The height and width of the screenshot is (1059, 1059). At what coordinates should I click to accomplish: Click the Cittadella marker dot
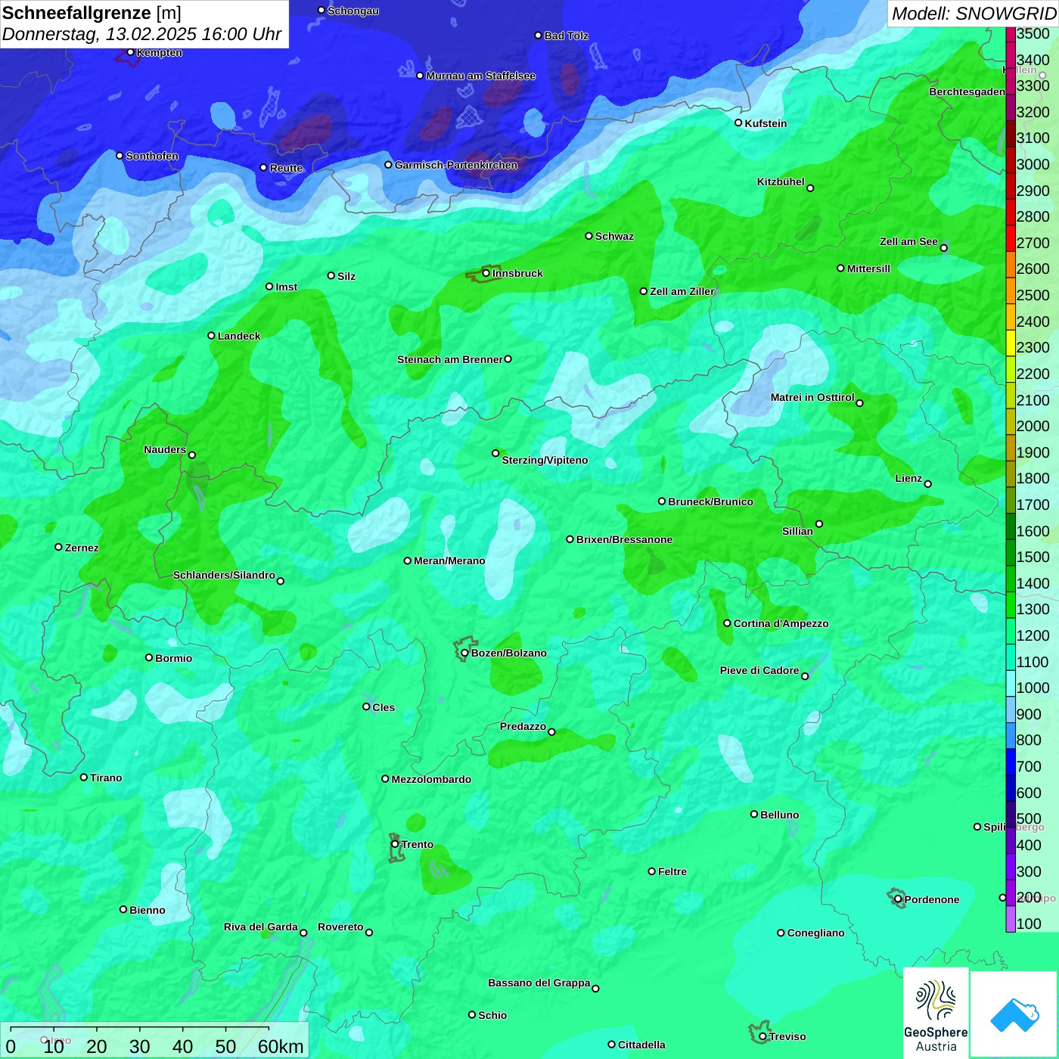click(612, 1045)
